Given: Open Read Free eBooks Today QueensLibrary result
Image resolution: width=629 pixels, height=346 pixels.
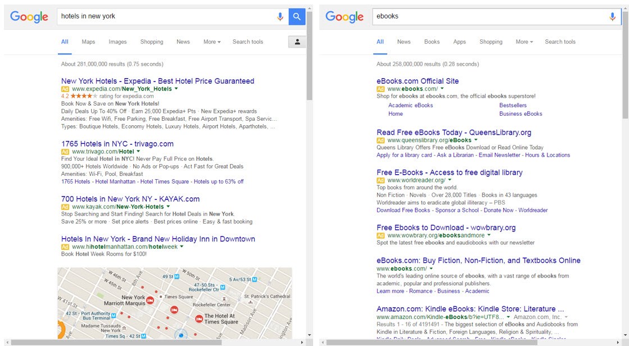Looking at the screenshot, I should point(454,133).
